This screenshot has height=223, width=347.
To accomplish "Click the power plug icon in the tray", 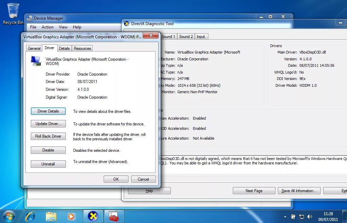I will [x=293, y=216].
